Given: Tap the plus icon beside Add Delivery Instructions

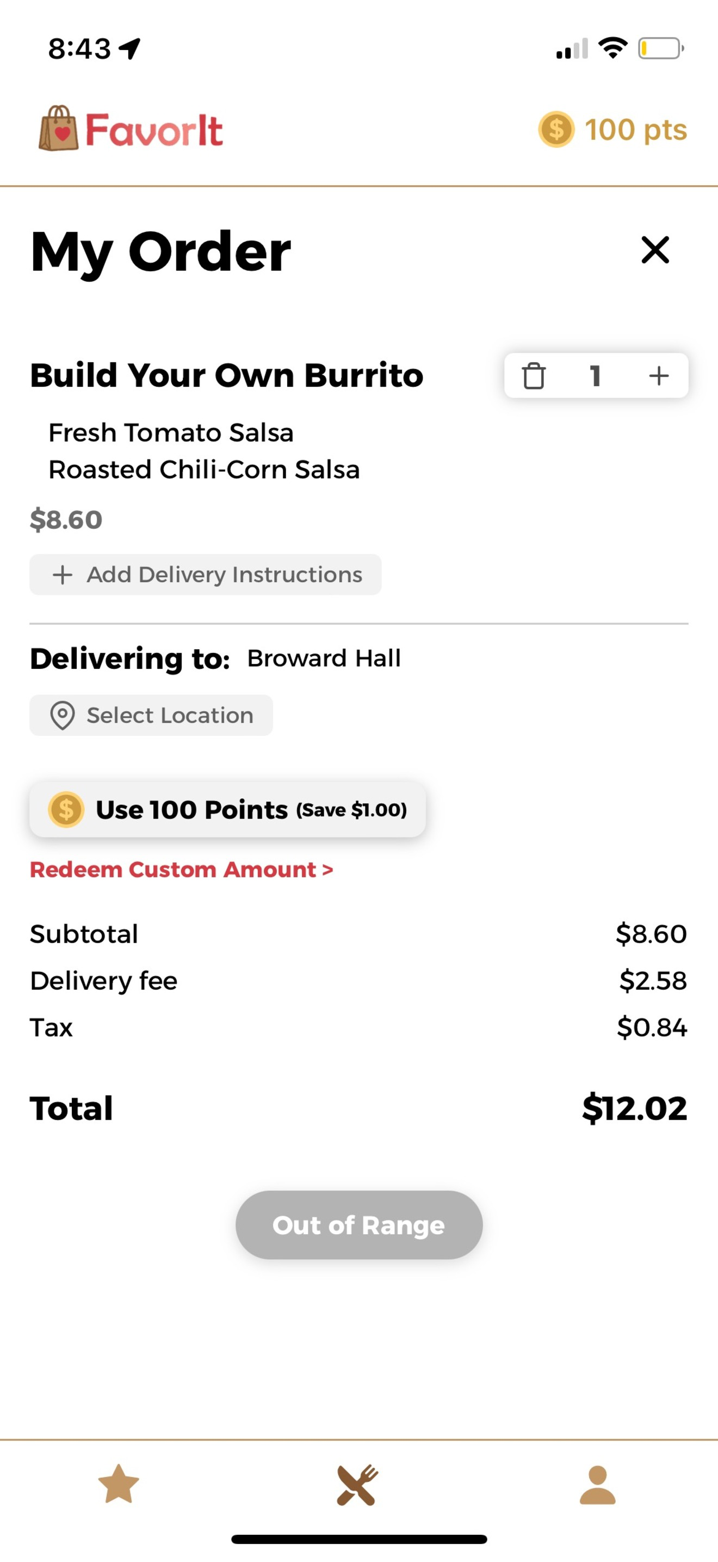Looking at the screenshot, I should click(x=63, y=574).
